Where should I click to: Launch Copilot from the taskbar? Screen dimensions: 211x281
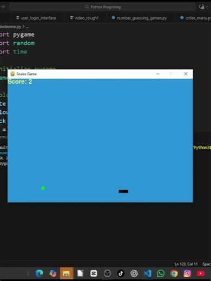pos(53,273)
